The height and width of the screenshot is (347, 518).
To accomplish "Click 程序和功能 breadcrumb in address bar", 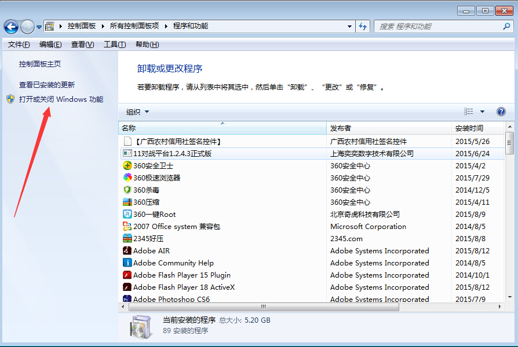I will point(191,26).
